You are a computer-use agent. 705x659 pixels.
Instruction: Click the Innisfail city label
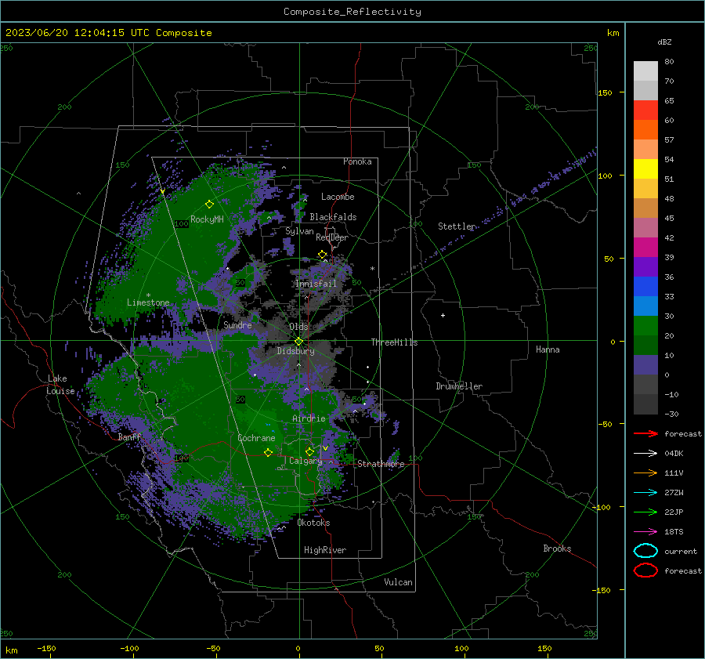316,284
